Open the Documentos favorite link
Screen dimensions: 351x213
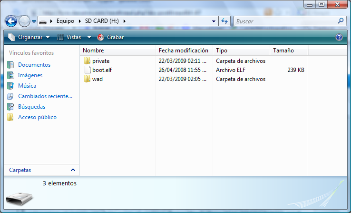pos(34,65)
